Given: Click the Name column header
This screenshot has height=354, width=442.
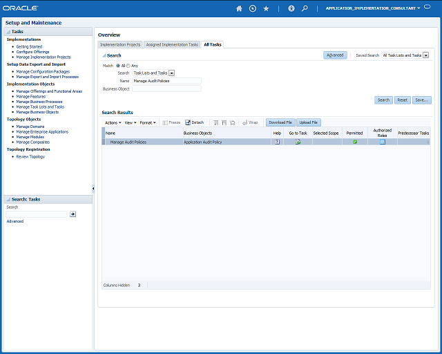Looking at the screenshot, I should coord(144,133).
